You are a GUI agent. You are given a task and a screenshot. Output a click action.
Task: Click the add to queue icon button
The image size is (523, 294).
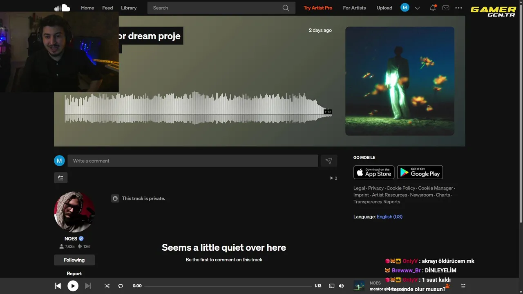[60, 178]
